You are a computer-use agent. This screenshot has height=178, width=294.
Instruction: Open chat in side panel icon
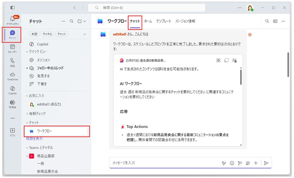click(x=275, y=21)
